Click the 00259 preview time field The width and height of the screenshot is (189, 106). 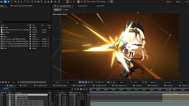[122, 82]
